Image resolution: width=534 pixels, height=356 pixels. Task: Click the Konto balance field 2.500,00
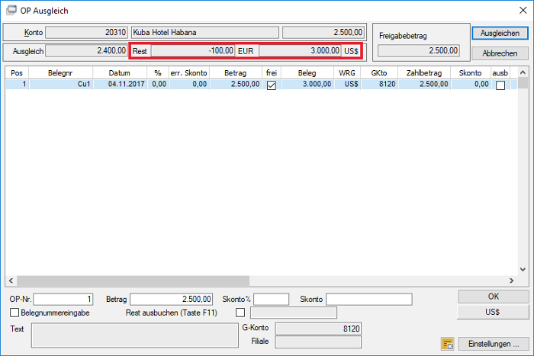(323, 32)
